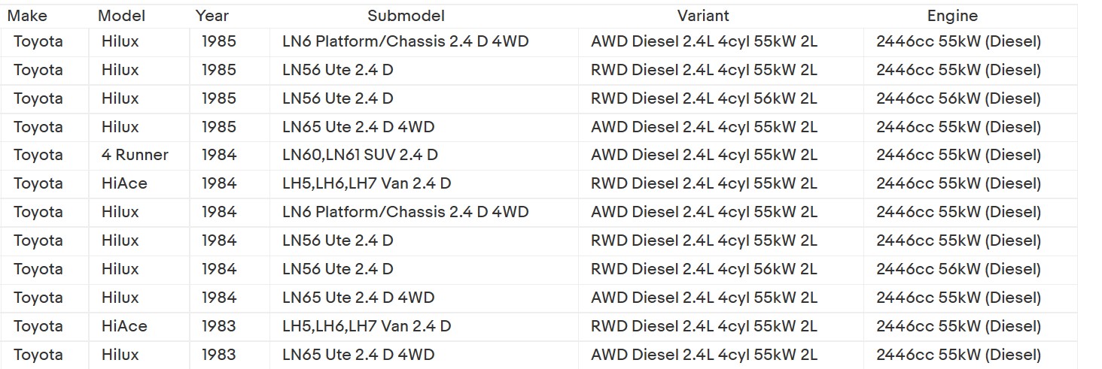Viewport: 1102px width, 369px height.
Task: Select the 56kW variant cell in the 1985 row
Action: pyautogui.click(x=704, y=98)
